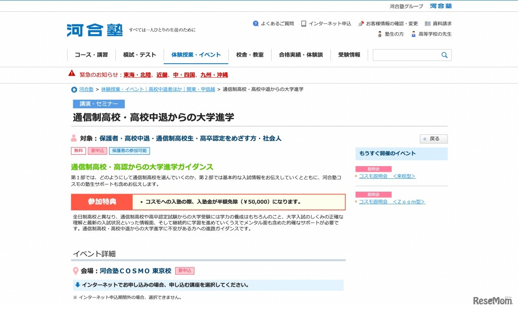Open the コース・講習 menu
This screenshot has height=310, width=518.
(91, 55)
